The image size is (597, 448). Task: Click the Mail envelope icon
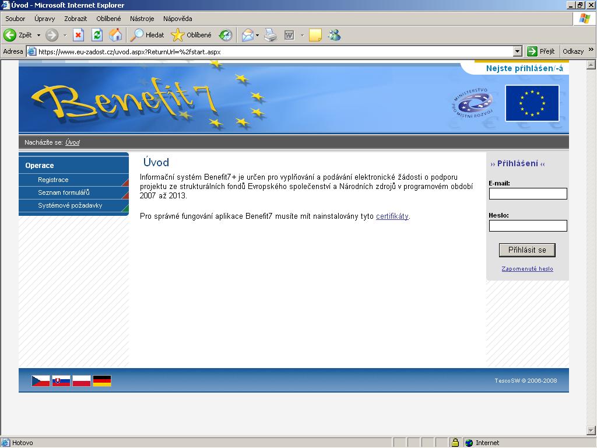(247, 35)
